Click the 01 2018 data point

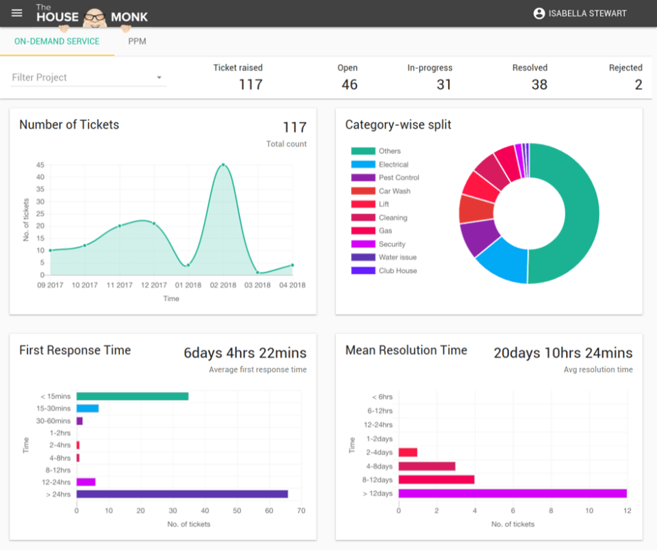pyautogui.click(x=188, y=265)
